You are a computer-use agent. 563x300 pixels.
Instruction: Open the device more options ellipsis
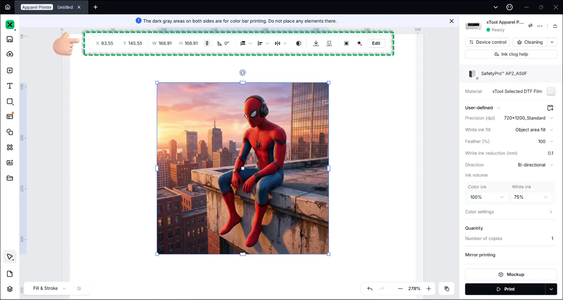click(540, 26)
